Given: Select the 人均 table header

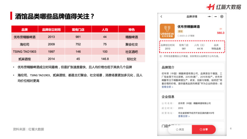Looking at the screenshot, I should tap(105, 29).
